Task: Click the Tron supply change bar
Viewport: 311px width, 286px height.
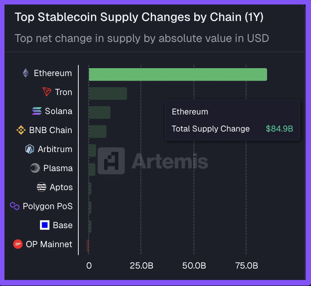Action: pos(107,93)
